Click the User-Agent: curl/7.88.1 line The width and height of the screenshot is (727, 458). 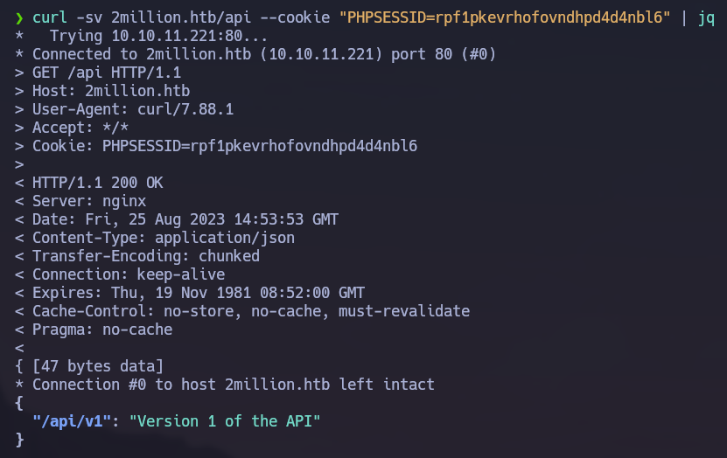tap(133, 109)
